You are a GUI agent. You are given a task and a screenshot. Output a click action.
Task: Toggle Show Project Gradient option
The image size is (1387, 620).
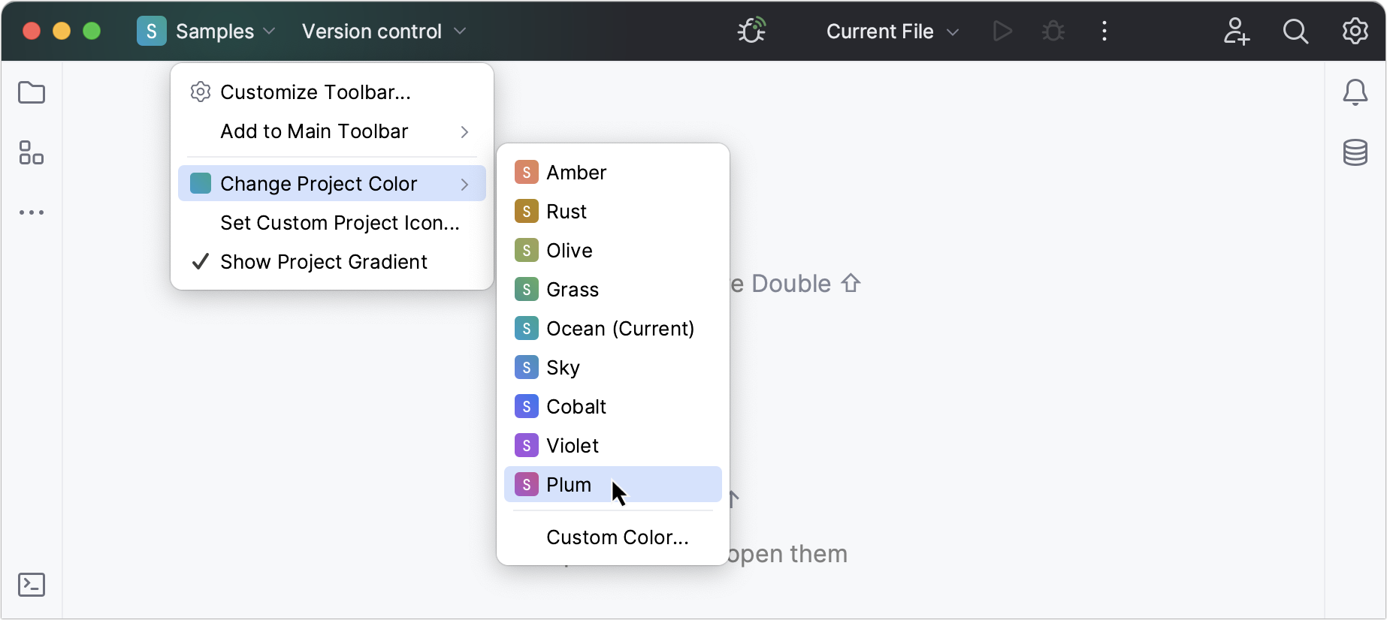[x=323, y=261]
